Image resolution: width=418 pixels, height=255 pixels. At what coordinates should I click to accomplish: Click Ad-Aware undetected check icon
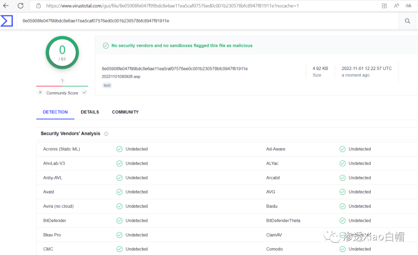coord(343,149)
